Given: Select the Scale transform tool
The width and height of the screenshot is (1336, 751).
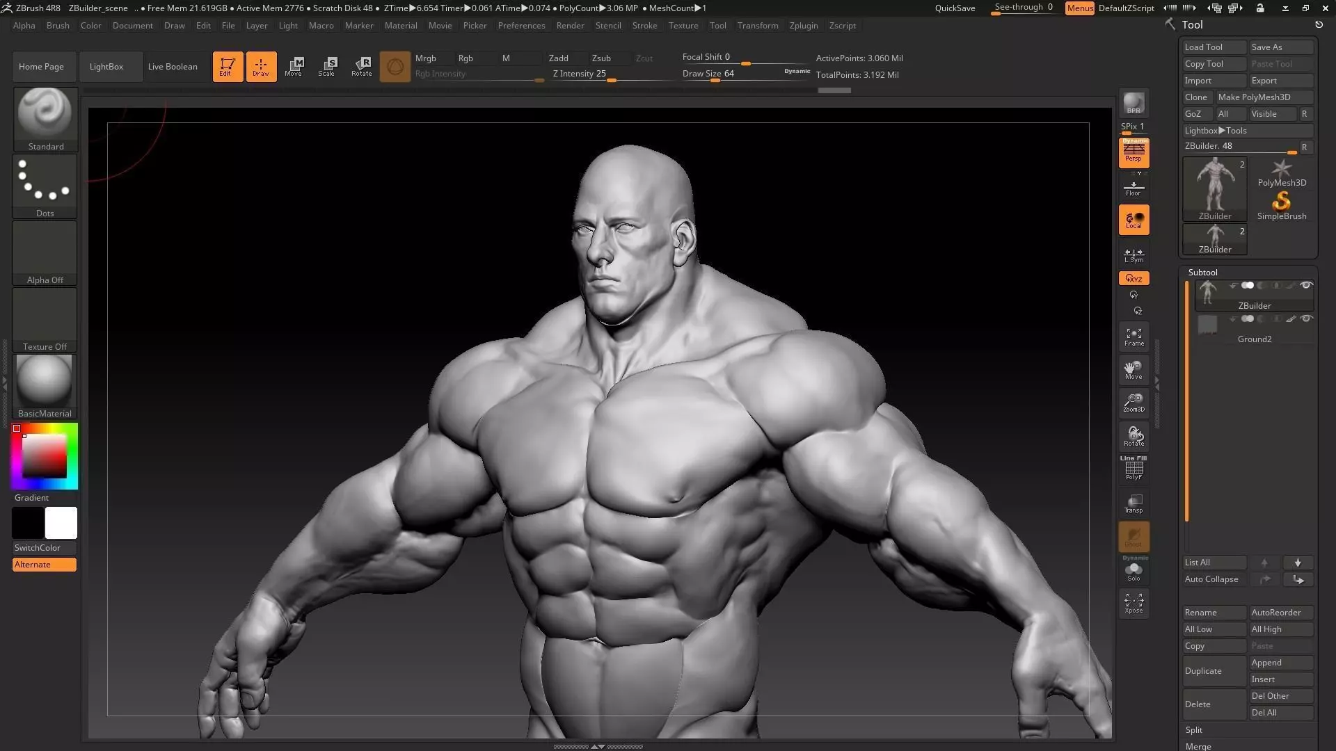Looking at the screenshot, I should tap(327, 67).
